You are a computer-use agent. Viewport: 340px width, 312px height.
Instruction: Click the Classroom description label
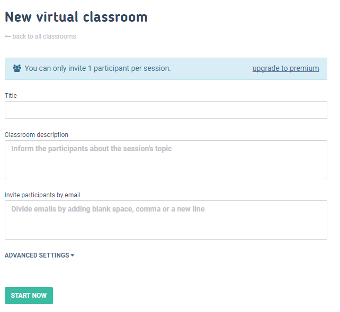click(x=37, y=135)
